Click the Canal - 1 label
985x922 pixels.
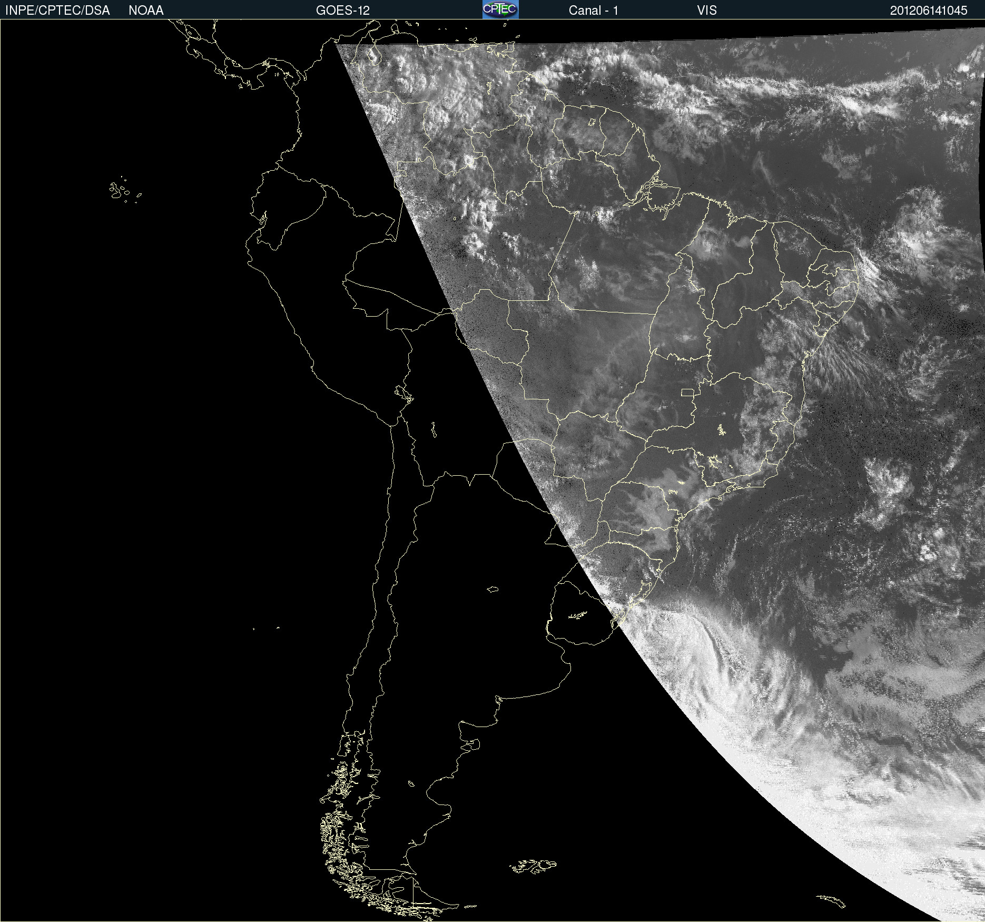[x=593, y=11]
